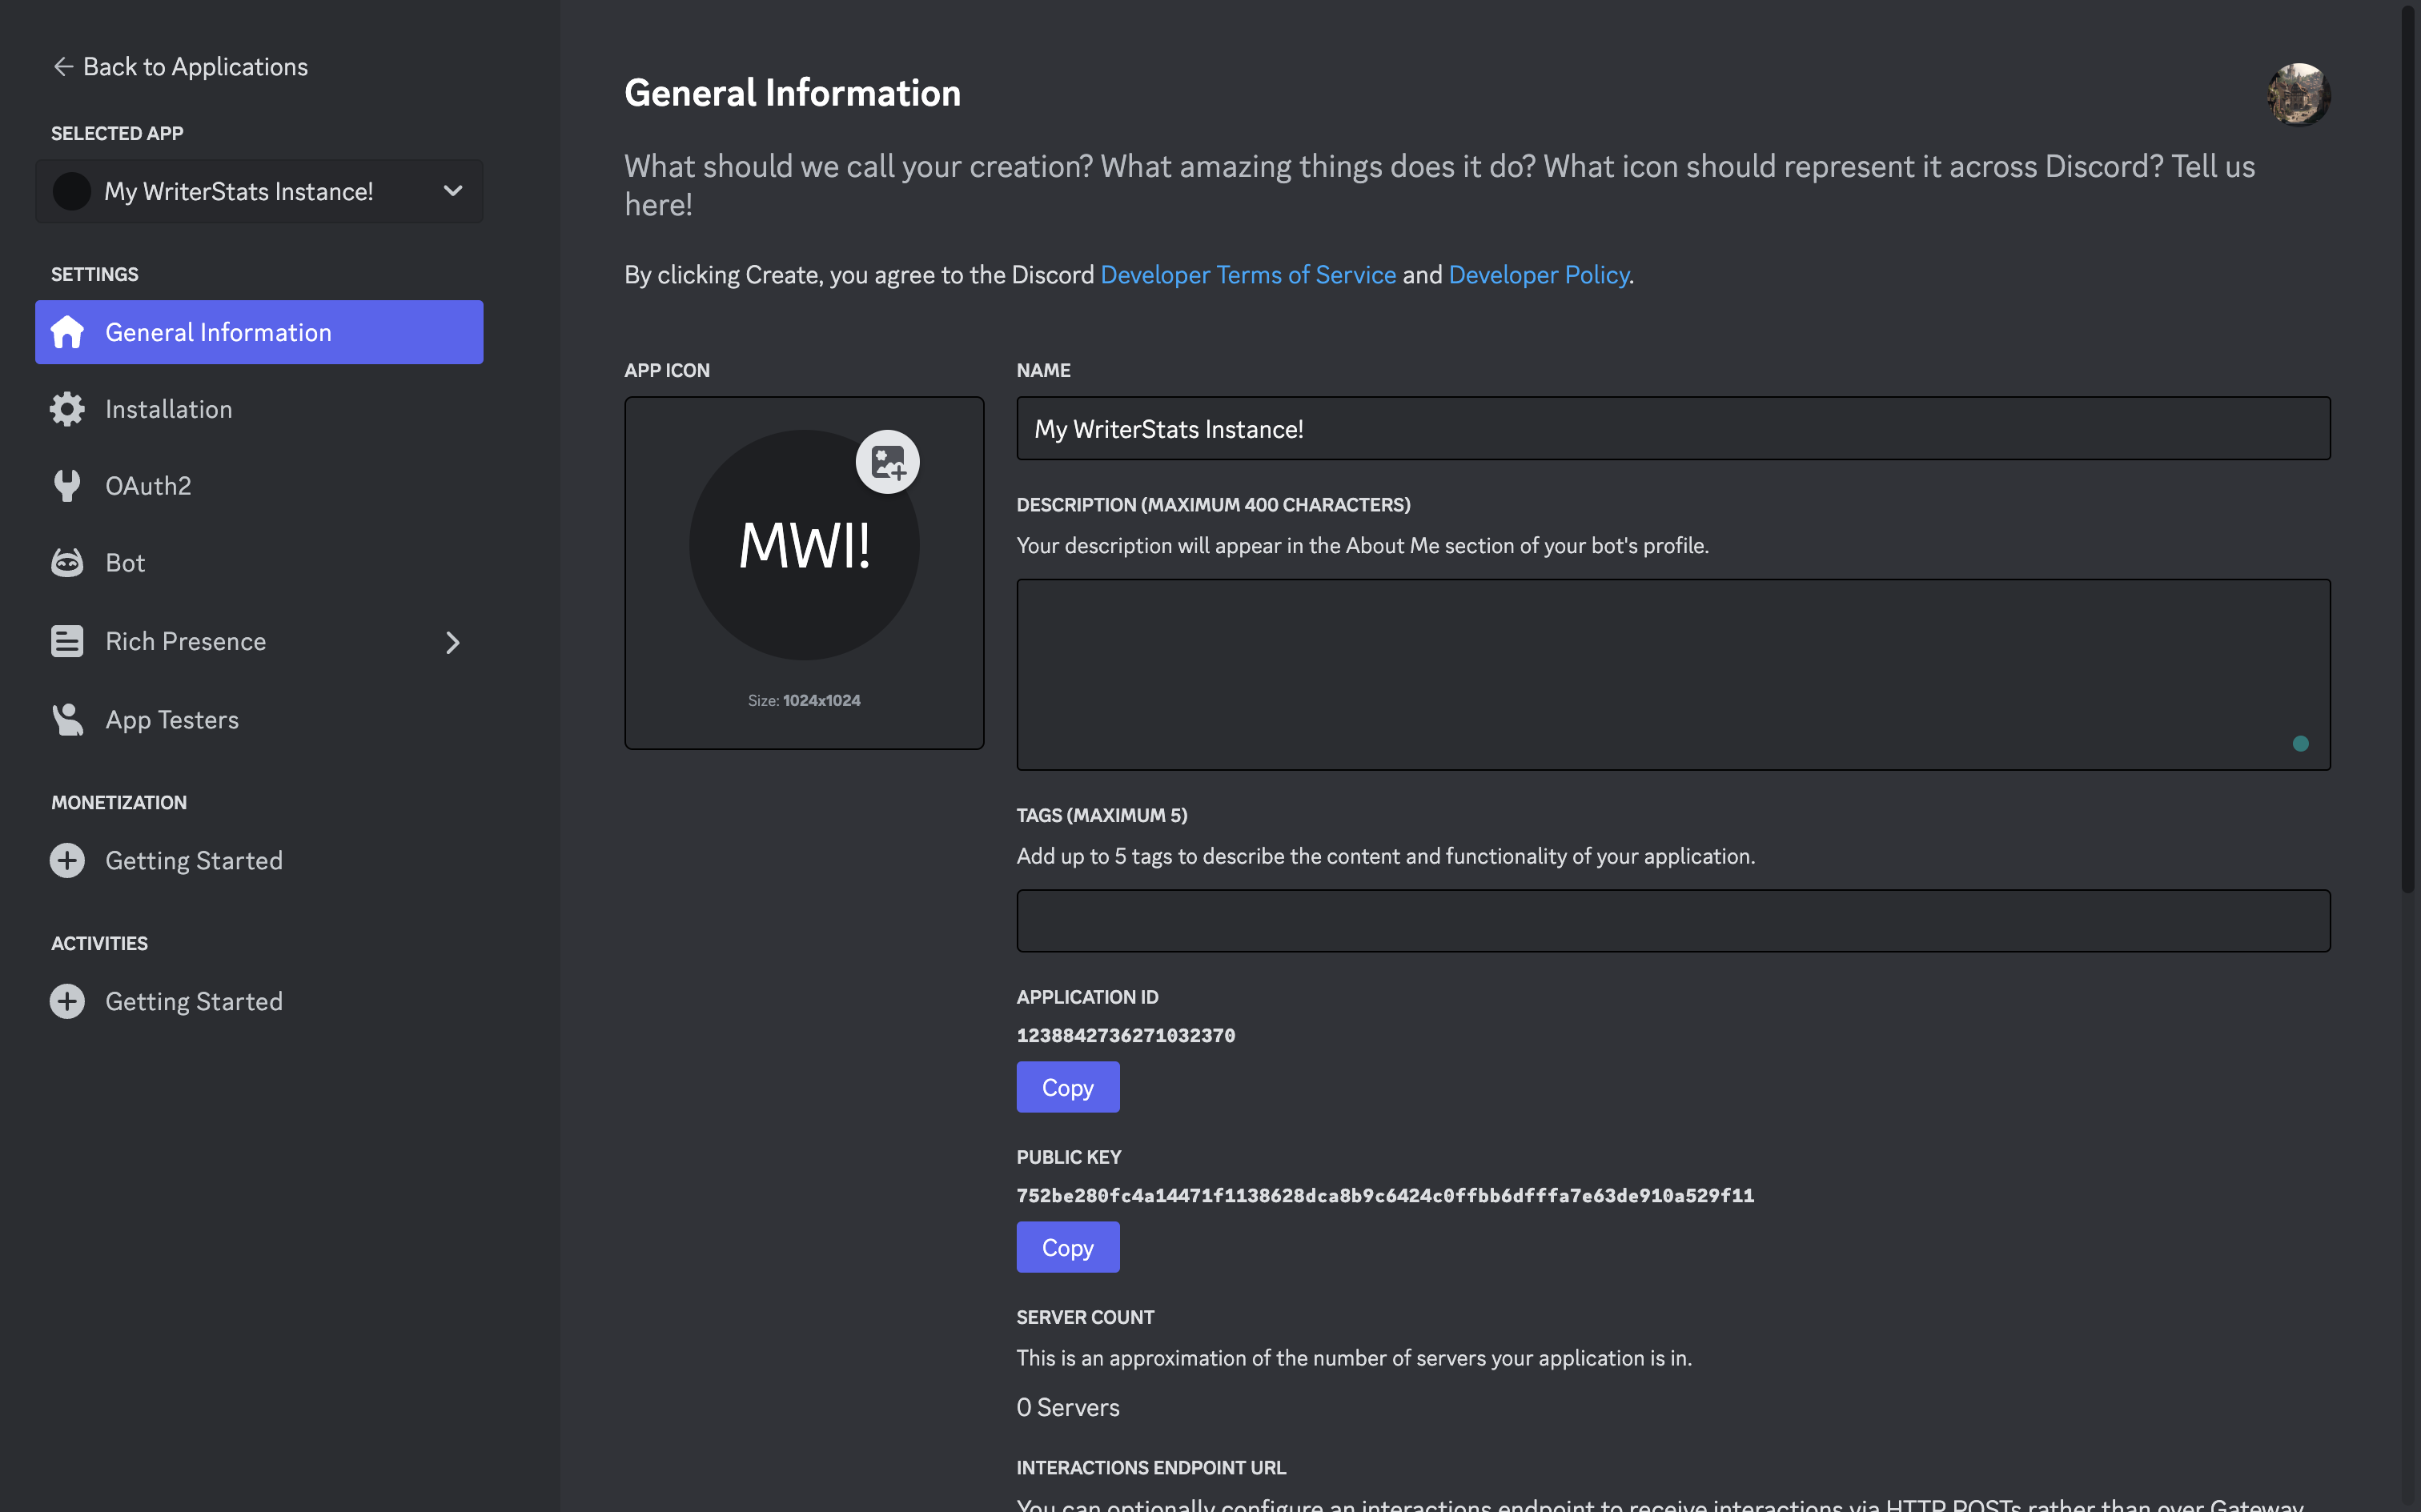This screenshot has width=2421, height=1512.
Task: Open the user profile avatar at top right
Action: [2298, 95]
